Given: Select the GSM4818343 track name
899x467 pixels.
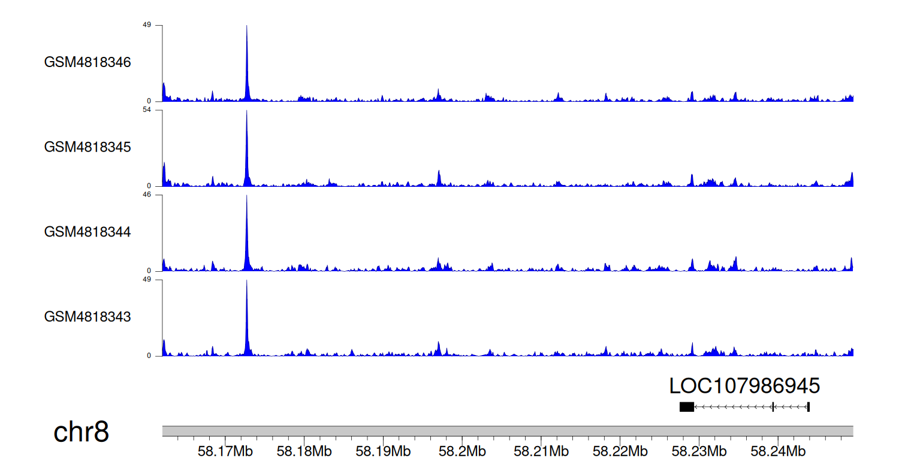Looking at the screenshot, I should tap(88, 317).
